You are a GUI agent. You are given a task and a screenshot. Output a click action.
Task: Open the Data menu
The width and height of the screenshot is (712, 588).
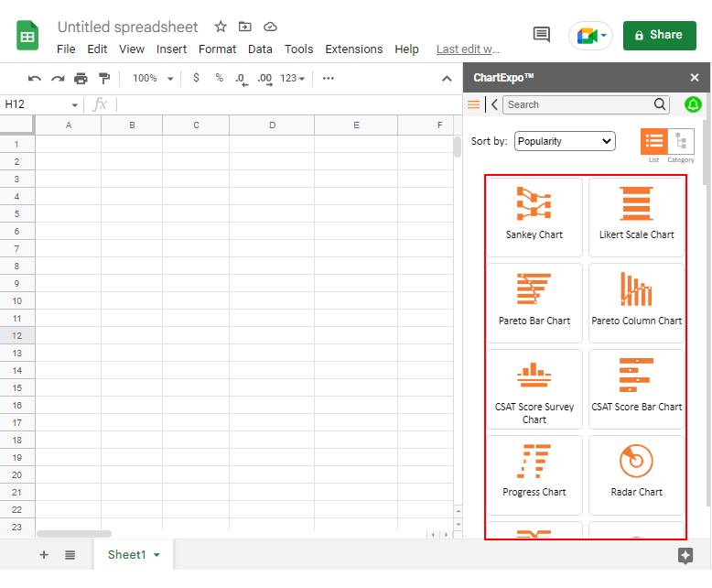coord(260,49)
